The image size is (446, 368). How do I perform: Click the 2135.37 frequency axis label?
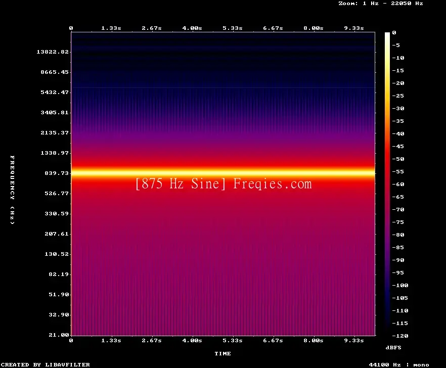pos(55,132)
